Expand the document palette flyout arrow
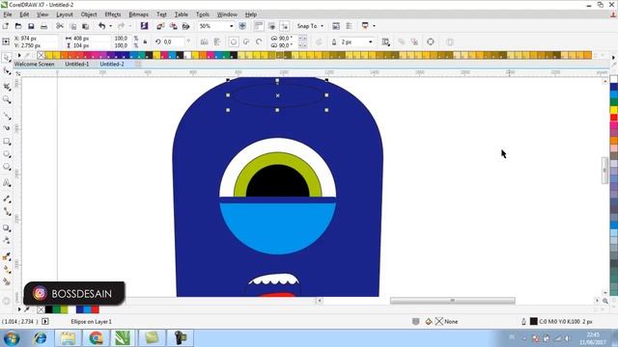Image resolution: width=618 pixels, height=347 pixels. (x=19, y=309)
